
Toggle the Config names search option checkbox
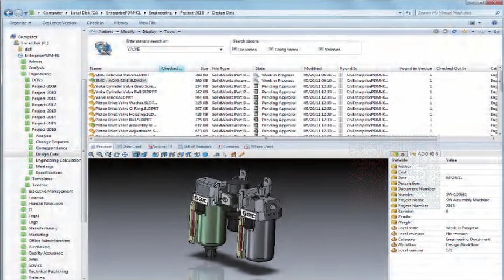[x=271, y=49]
